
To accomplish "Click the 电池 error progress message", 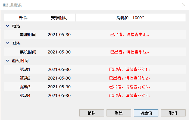I will point(130,35).
